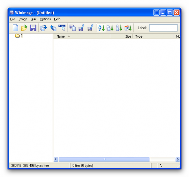
Task: Select the root folder \ in tree
Action: tap(19, 36)
